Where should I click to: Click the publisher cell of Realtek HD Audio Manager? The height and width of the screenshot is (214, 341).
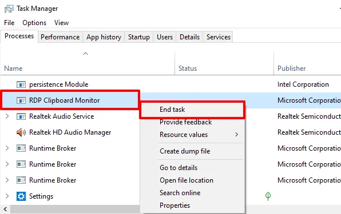(309, 132)
